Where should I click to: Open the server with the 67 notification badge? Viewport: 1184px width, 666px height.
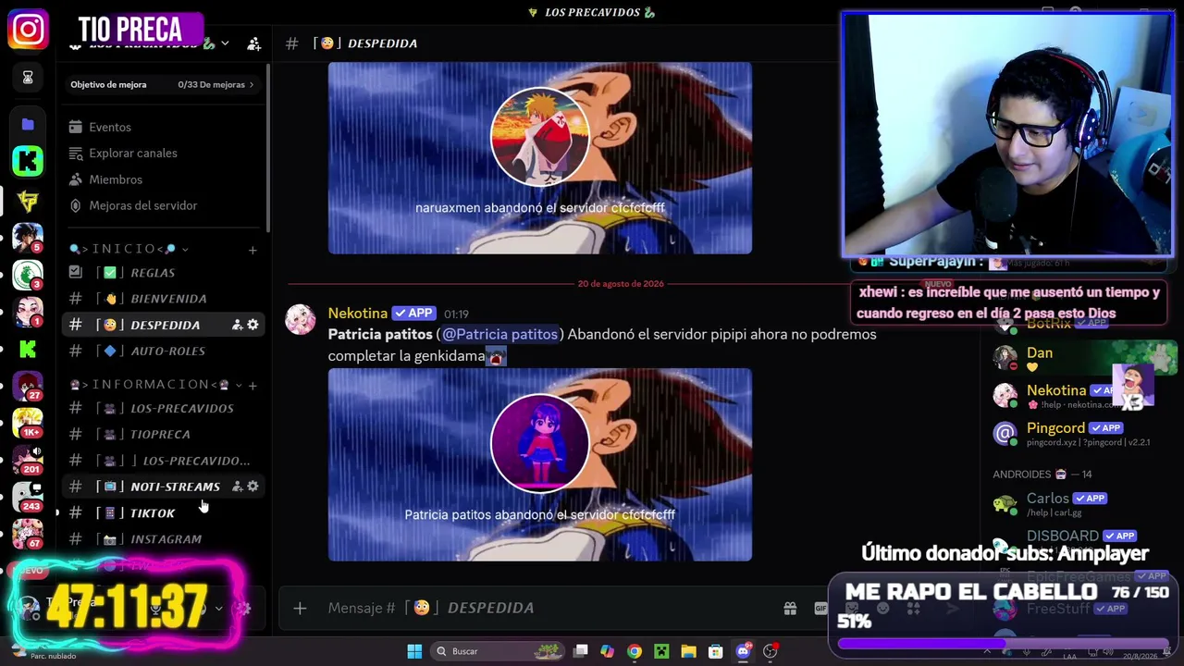(x=28, y=534)
